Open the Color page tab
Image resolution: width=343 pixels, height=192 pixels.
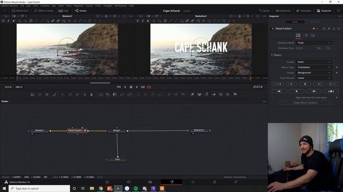pyautogui.click(x=193, y=182)
